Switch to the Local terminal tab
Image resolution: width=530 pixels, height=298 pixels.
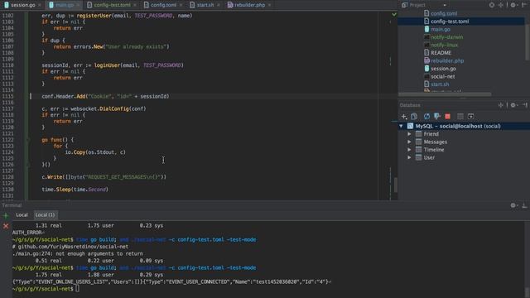22,215
